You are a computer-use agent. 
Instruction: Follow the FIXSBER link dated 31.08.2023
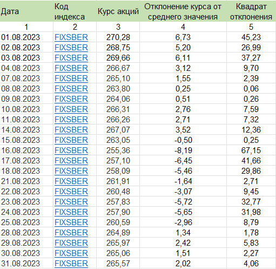click(x=71, y=264)
